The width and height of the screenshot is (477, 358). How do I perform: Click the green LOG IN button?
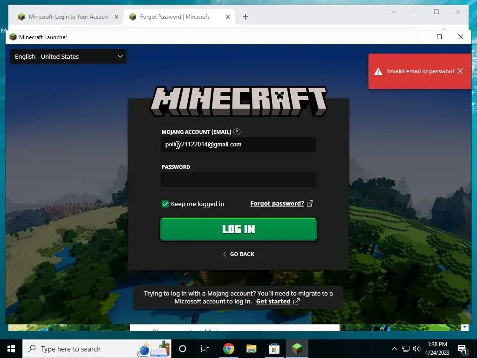(x=238, y=229)
